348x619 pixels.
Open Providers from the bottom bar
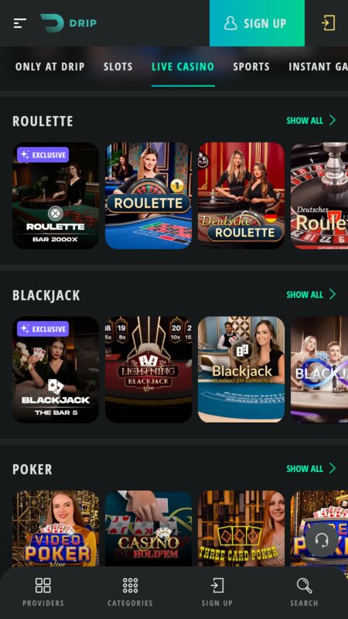click(43, 592)
